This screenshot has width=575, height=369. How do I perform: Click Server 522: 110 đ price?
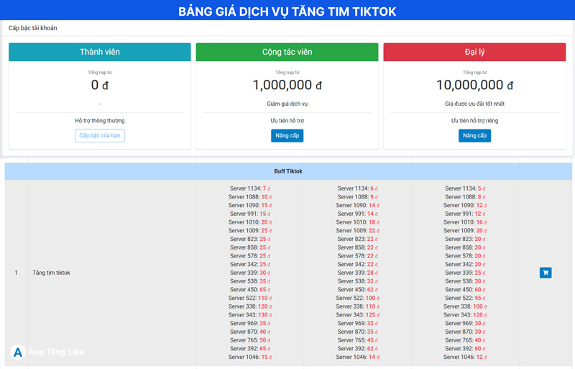[x=250, y=298]
